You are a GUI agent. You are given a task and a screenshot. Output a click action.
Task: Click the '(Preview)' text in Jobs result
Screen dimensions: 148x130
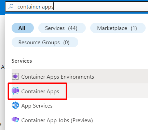tap(82, 120)
